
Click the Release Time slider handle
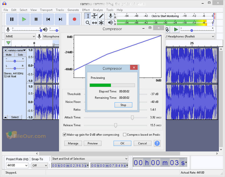click(115, 125)
